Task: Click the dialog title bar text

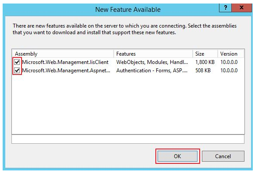Action: [128, 9]
